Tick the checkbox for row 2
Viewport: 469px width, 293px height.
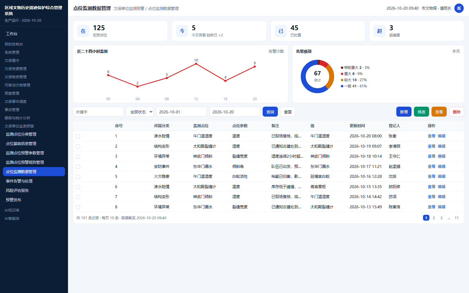pos(78,146)
